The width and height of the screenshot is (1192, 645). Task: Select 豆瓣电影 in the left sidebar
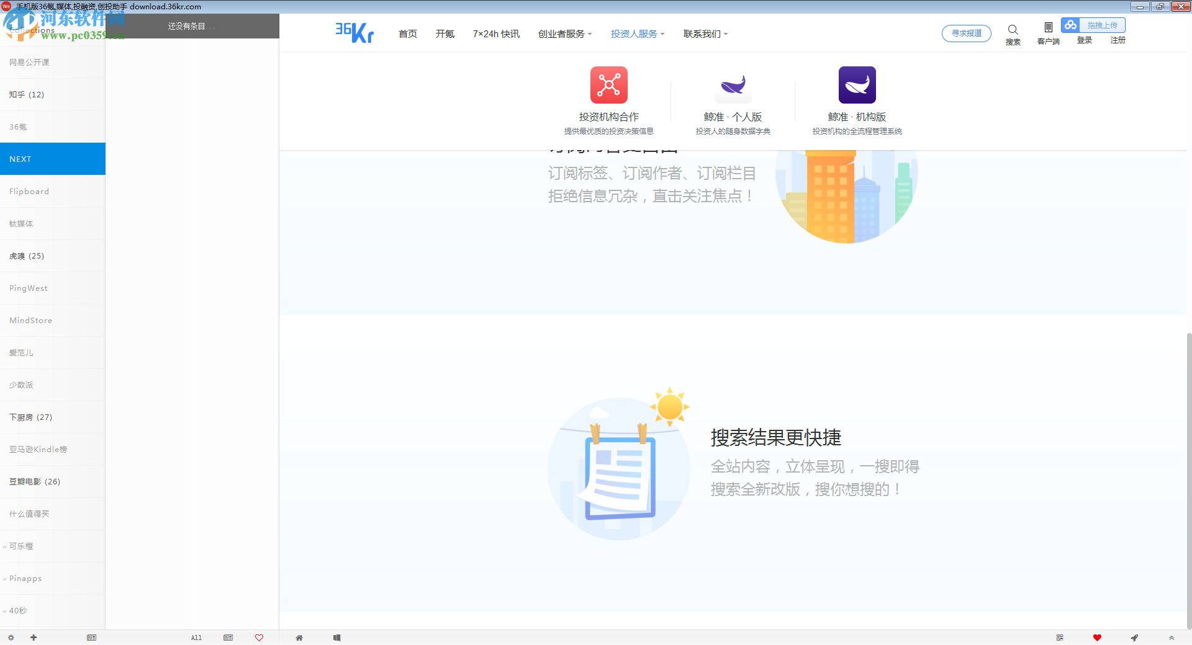[x=34, y=481]
